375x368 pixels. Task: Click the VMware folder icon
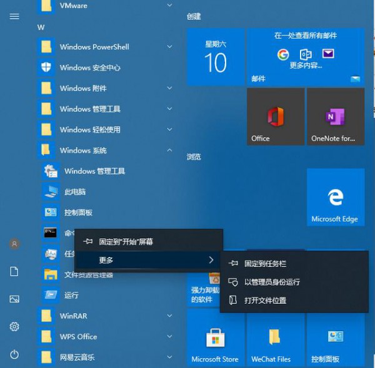click(x=46, y=5)
